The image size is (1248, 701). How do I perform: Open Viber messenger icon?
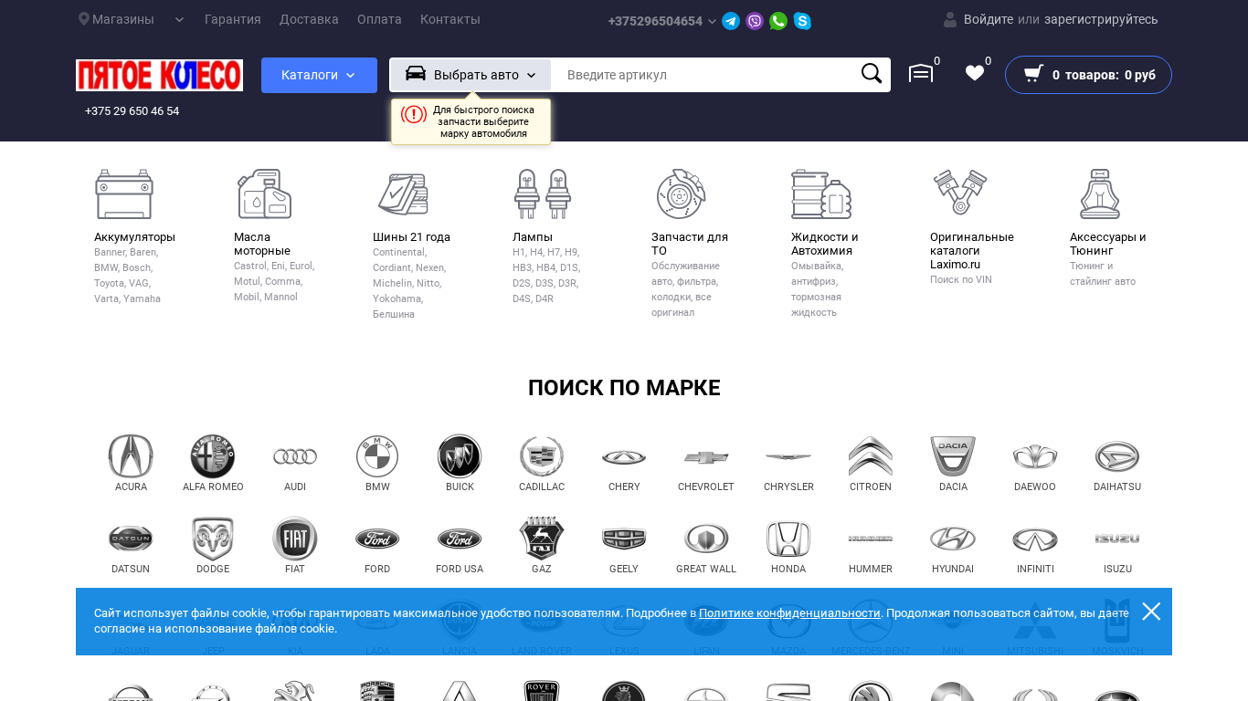755,21
